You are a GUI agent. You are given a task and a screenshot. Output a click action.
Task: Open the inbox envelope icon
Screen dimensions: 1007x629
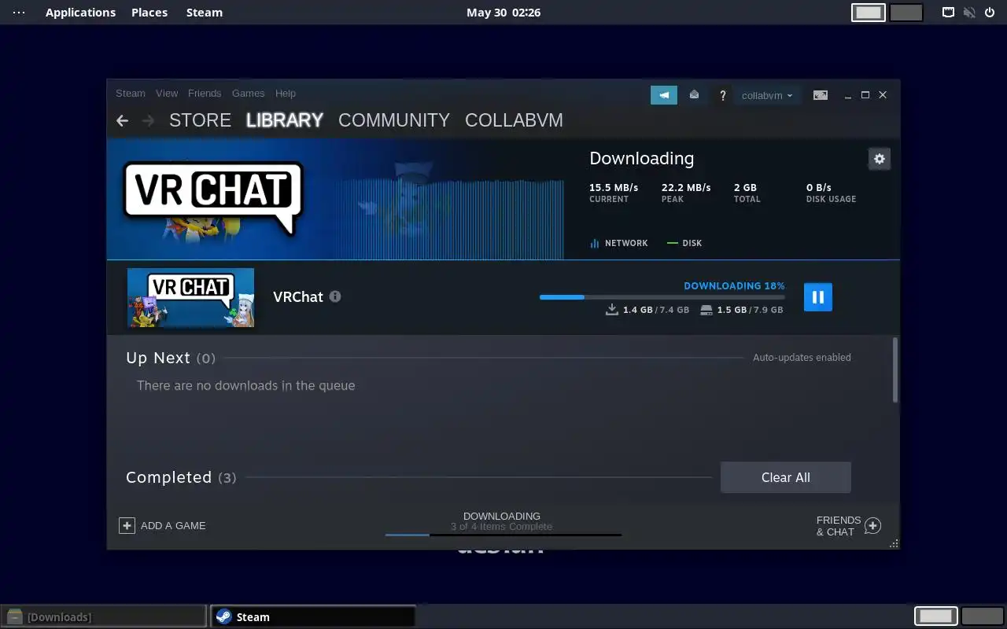(x=694, y=95)
